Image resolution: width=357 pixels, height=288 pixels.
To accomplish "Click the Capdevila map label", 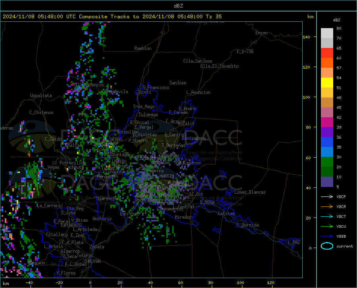I will [x=117, y=92].
